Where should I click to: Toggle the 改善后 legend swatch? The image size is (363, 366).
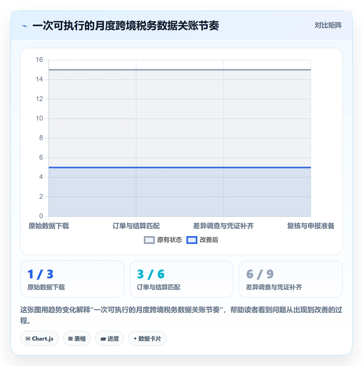tap(192, 240)
